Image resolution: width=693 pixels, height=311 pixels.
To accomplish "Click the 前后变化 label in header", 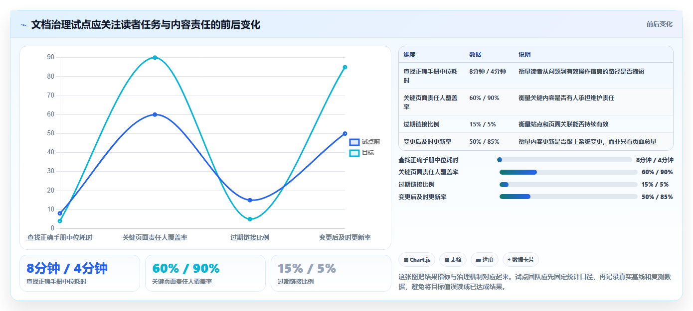I will click(659, 24).
